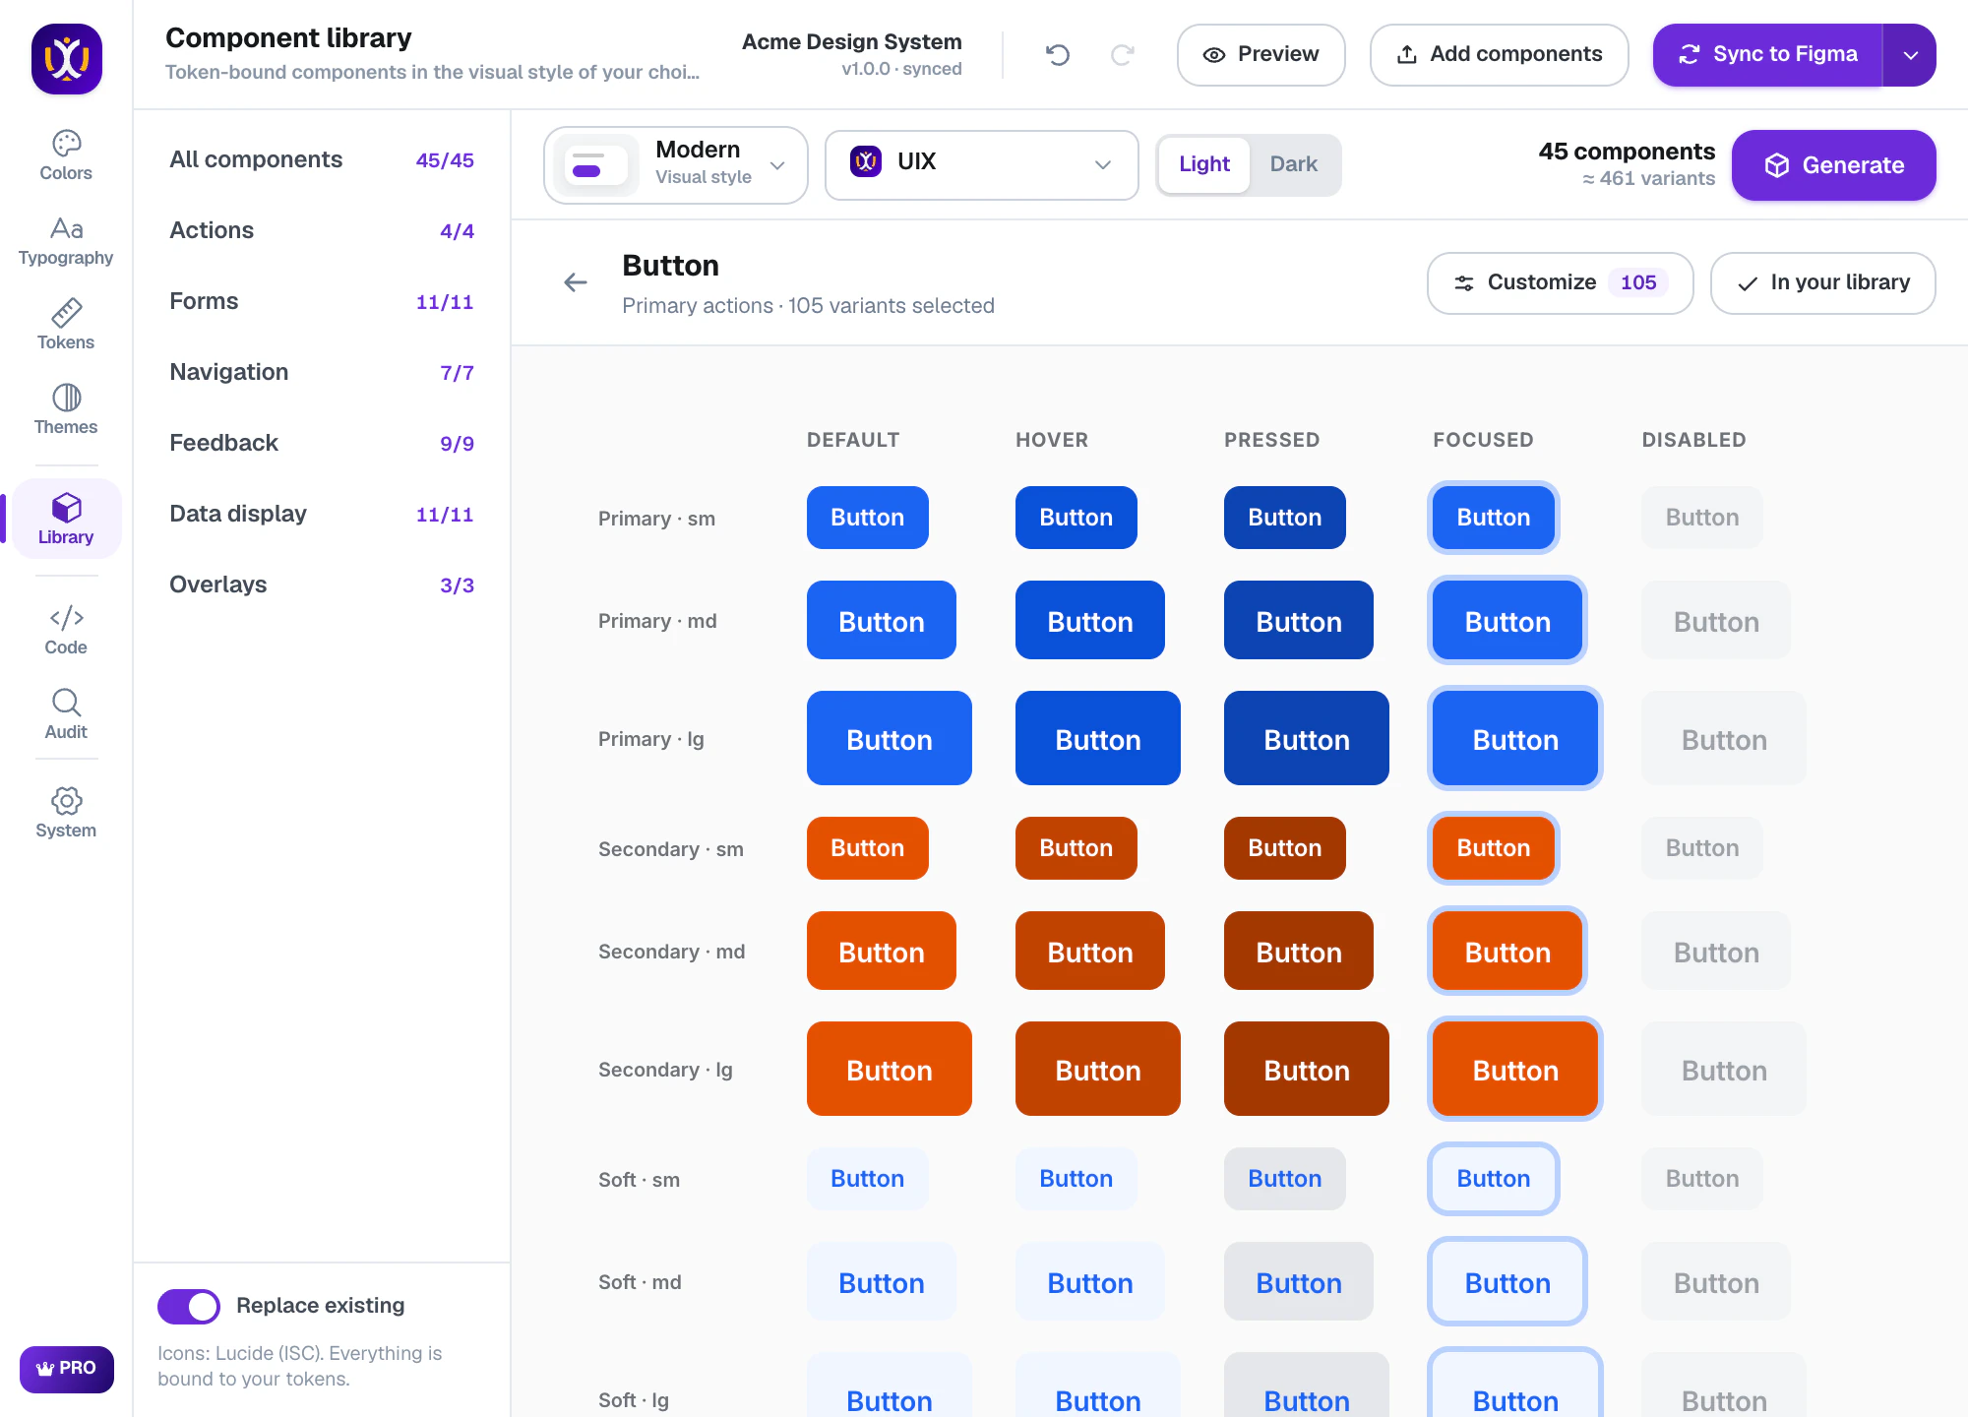Image resolution: width=1968 pixels, height=1417 pixels.
Task: Click the Secondary sm focused button
Action: pos(1493,848)
